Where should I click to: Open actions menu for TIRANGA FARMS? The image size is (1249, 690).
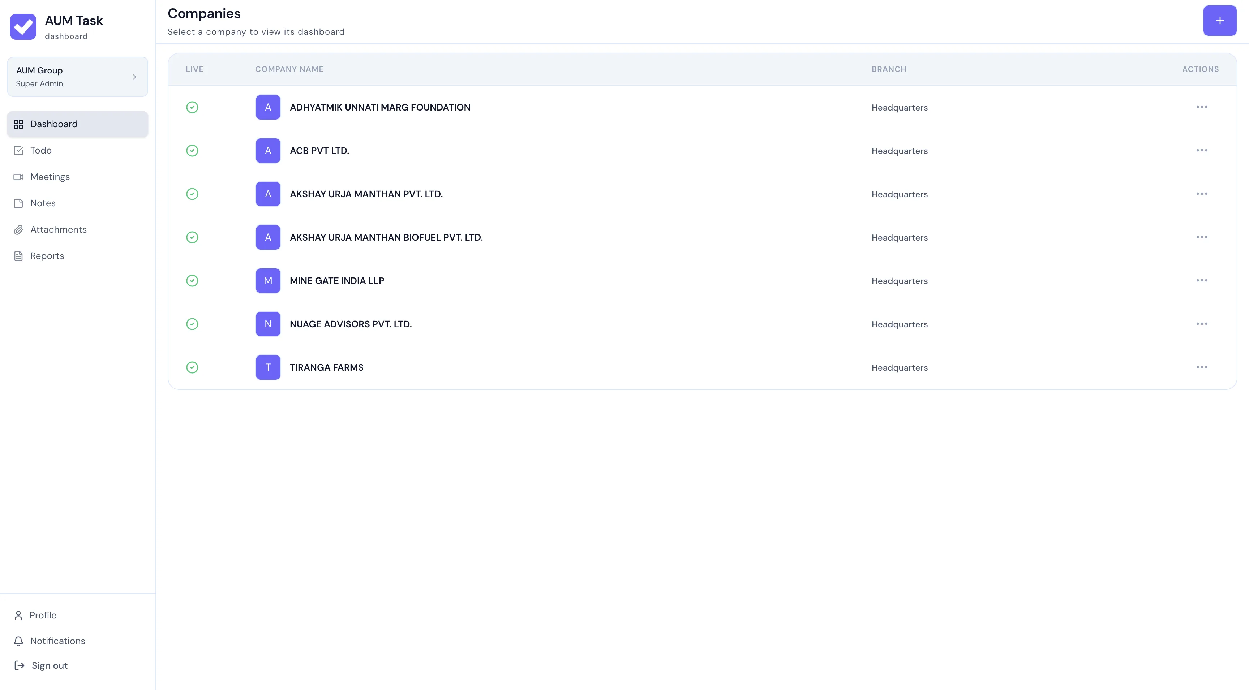[x=1202, y=367]
